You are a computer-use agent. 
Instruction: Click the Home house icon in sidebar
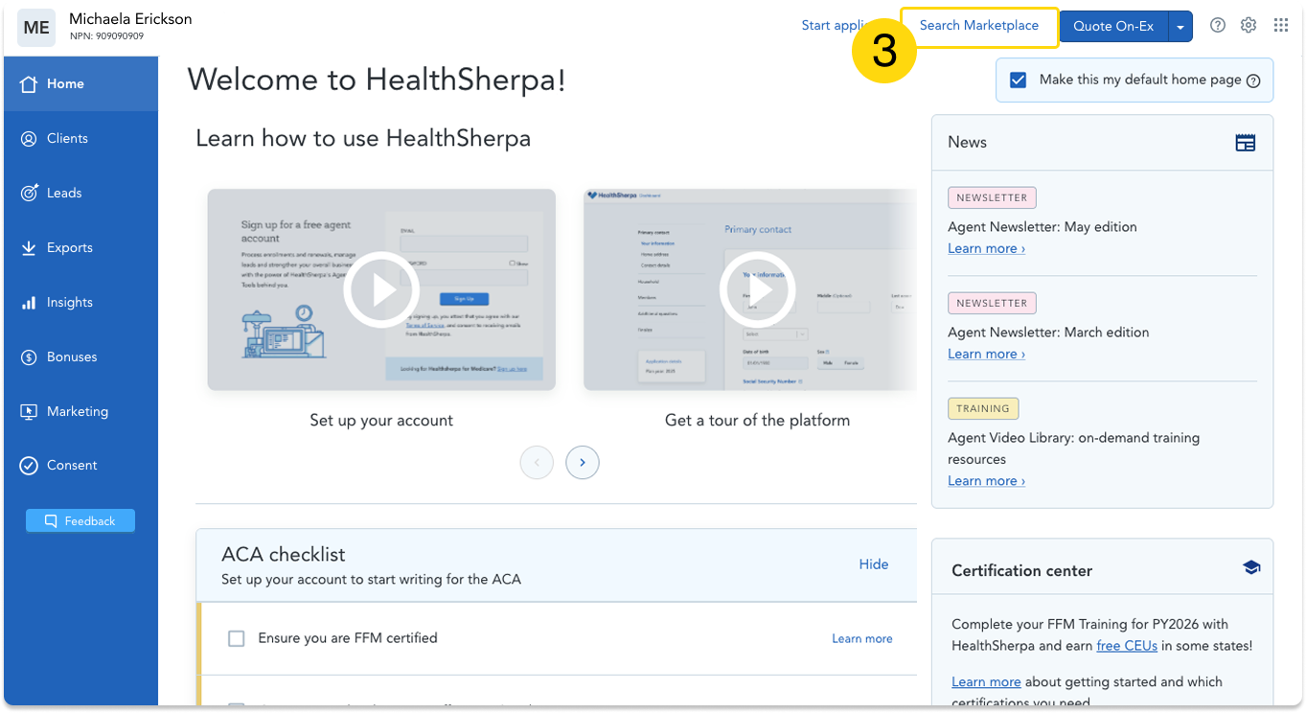(x=29, y=84)
